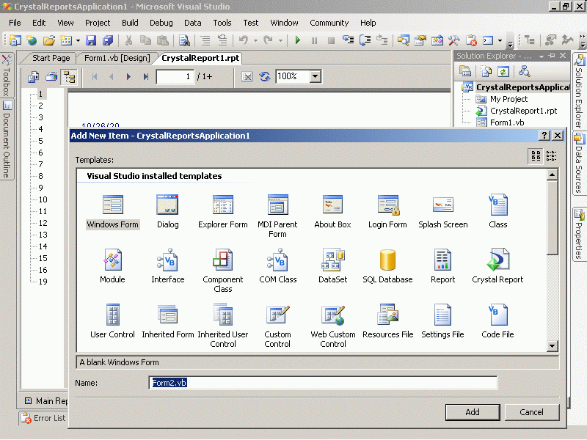
Task: Click templates list scroll down arrow
Action: pyautogui.click(x=552, y=345)
